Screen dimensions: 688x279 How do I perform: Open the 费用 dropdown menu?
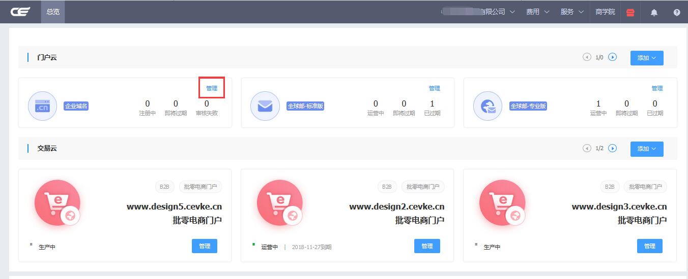pos(537,12)
